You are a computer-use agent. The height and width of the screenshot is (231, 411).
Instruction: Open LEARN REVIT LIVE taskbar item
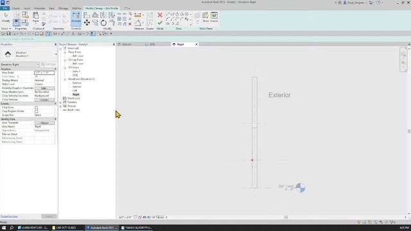[33, 228]
